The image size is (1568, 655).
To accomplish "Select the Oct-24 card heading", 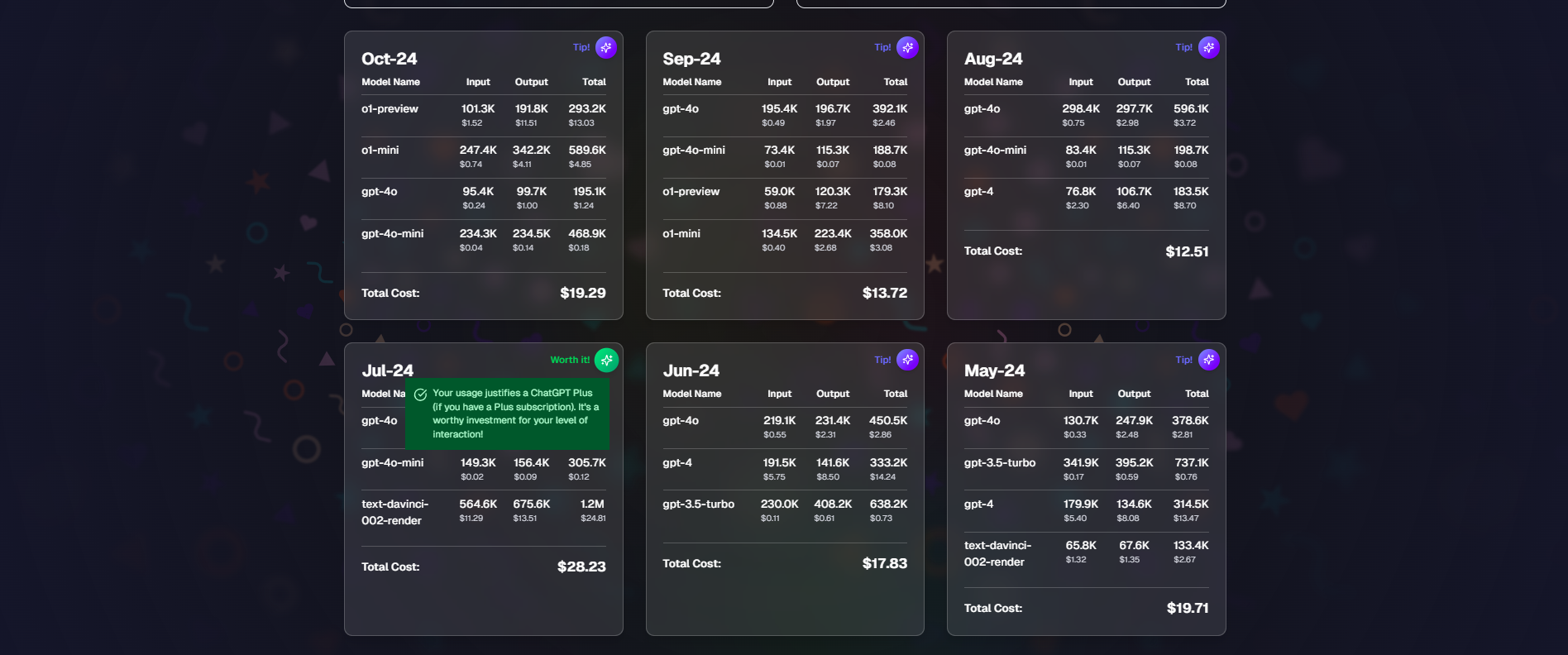I will [389, 59].
